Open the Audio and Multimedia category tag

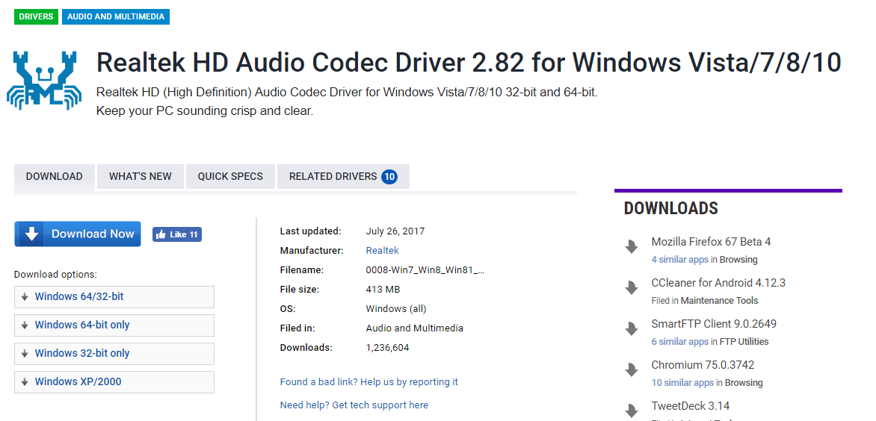tap(116, 16)
